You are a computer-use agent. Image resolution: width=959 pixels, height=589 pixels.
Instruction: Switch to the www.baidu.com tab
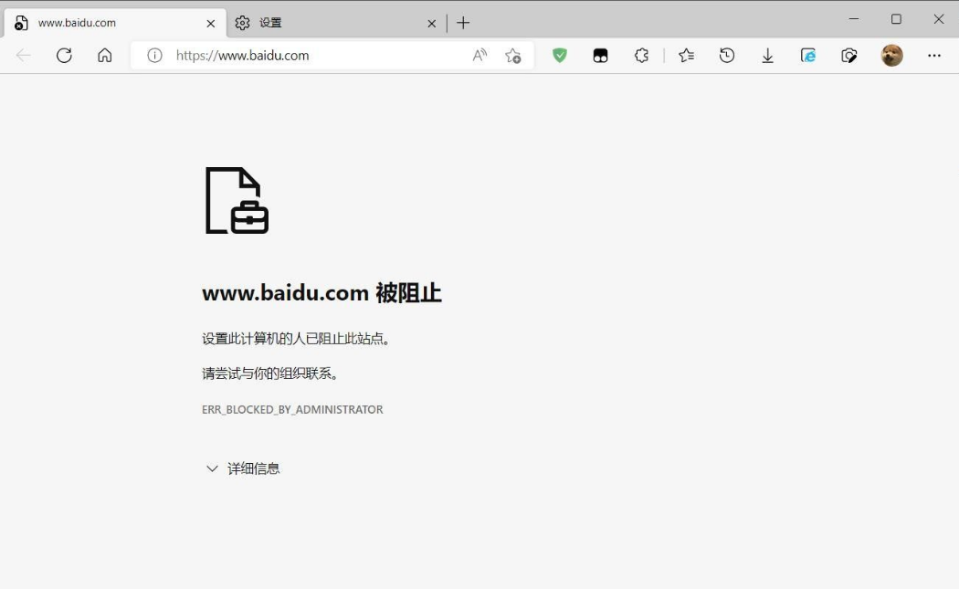114,23
